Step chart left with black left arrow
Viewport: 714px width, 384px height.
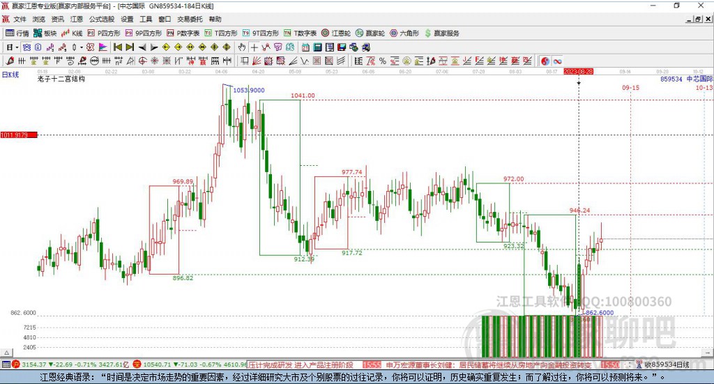pyautogui.click(x=142, y=47)
